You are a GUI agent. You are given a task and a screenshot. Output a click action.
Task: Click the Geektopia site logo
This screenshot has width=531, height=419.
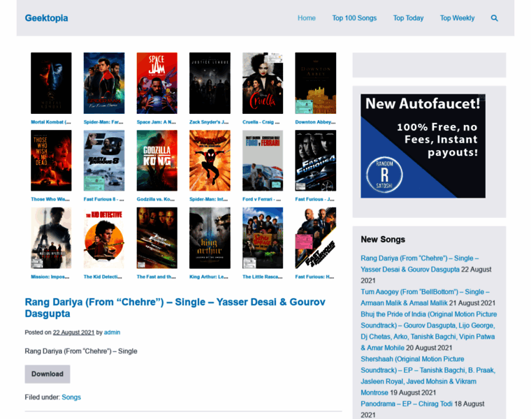[x=46, y=18]
